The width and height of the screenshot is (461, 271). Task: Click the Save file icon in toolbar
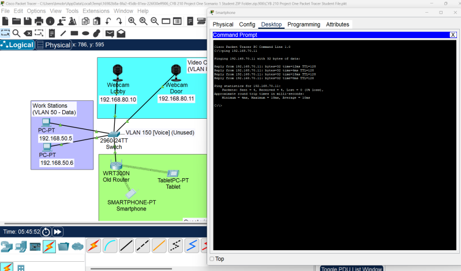click(x=27, y=21)
